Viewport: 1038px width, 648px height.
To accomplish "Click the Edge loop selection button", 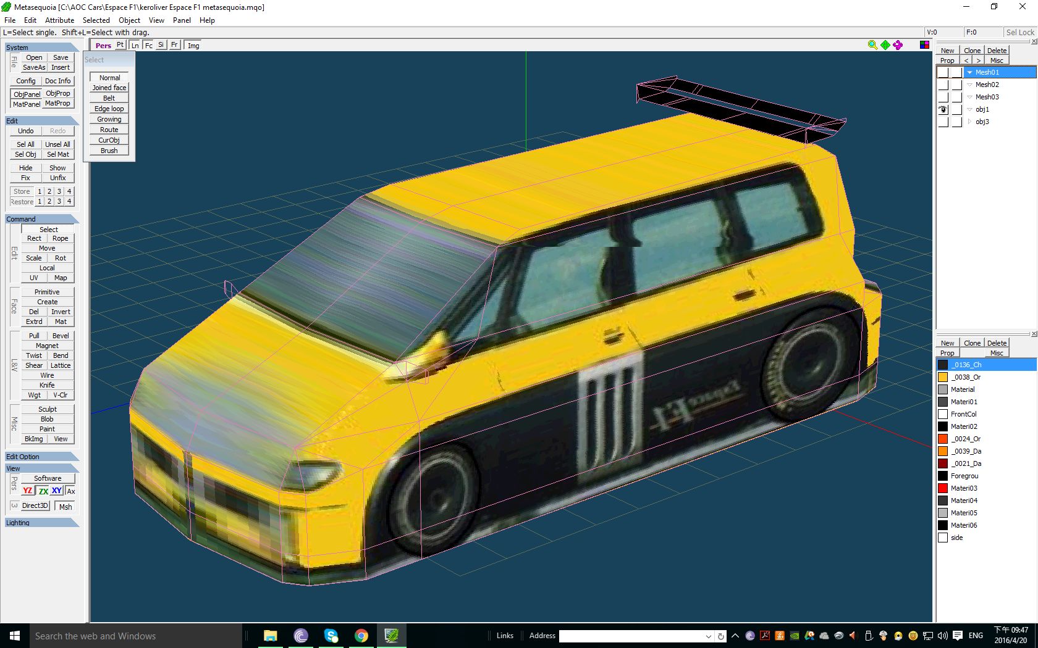I will 109,109.
